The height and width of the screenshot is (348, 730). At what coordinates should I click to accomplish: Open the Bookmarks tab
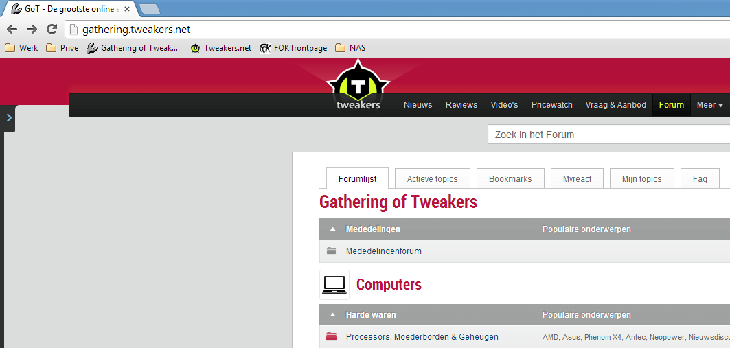[510, 178]
